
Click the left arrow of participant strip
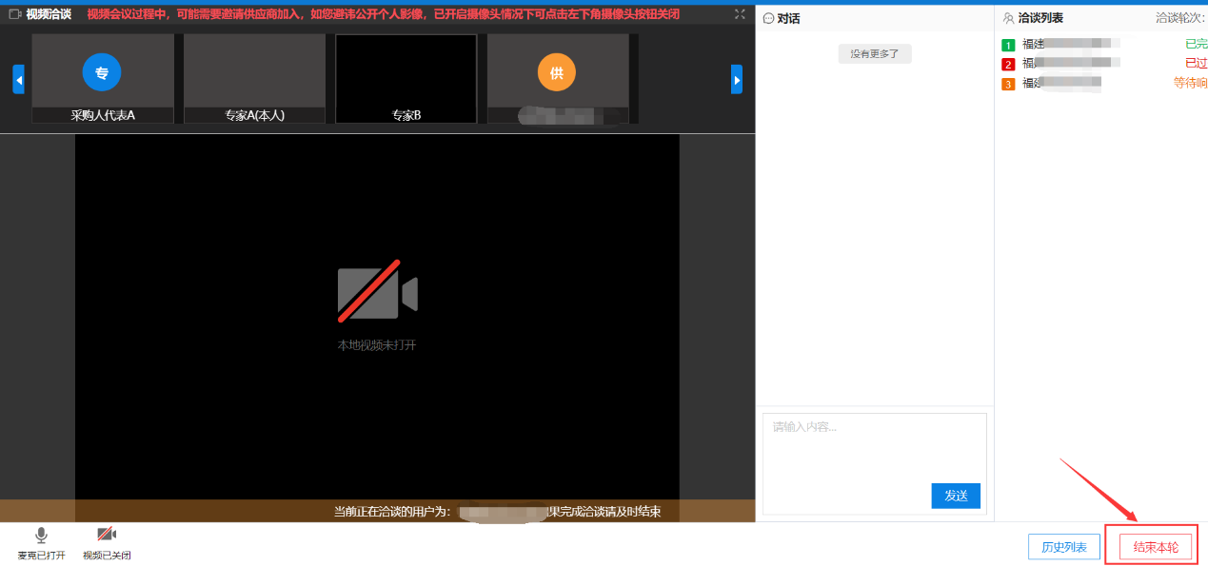[x=18, y=79]
